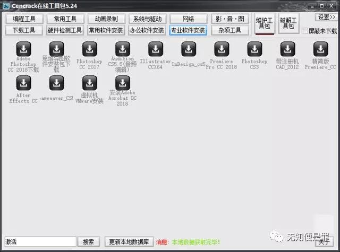This screenshot has width=340, height=252.
Task: Toggle the 屏蔽未下载 checkbox
Action: (x=304, y=31)
